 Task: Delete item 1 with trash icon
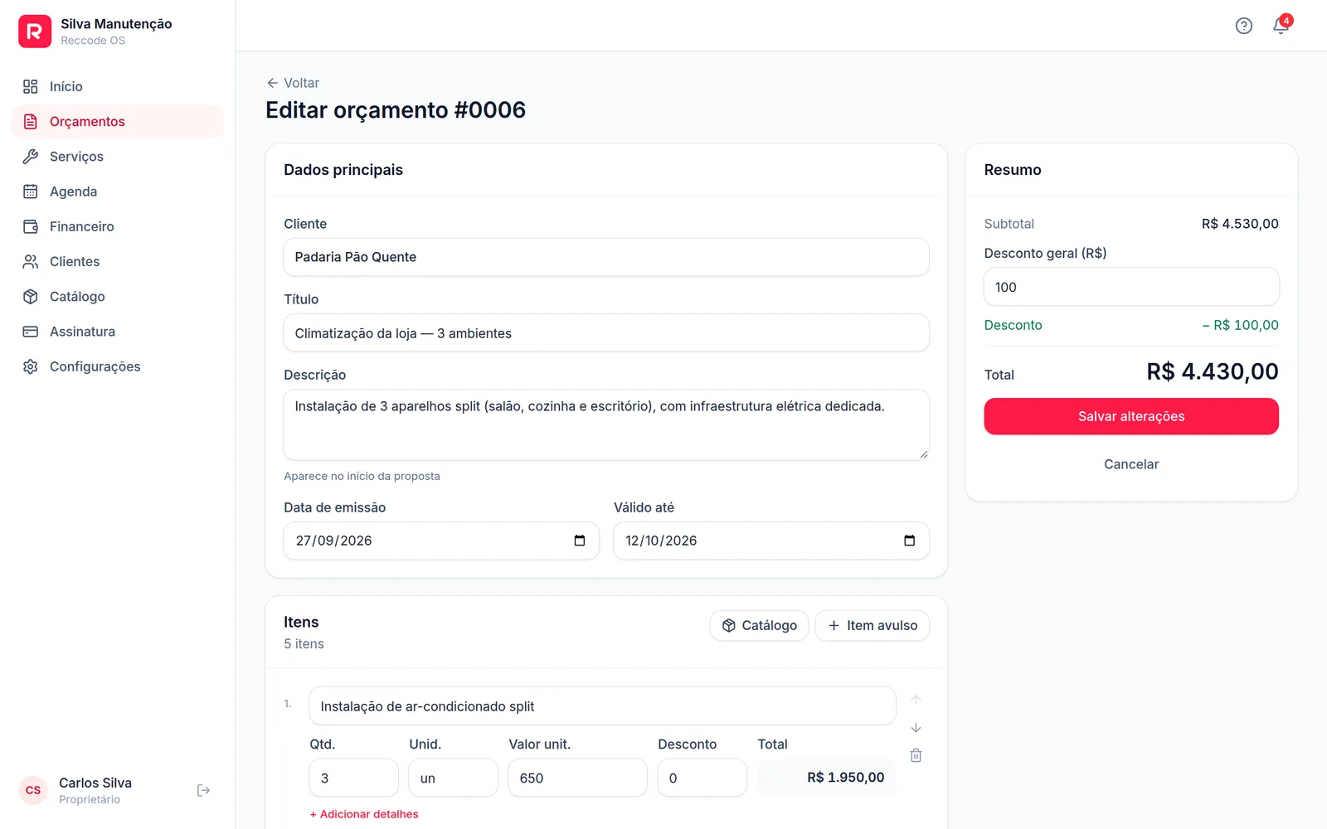[916, 755]
